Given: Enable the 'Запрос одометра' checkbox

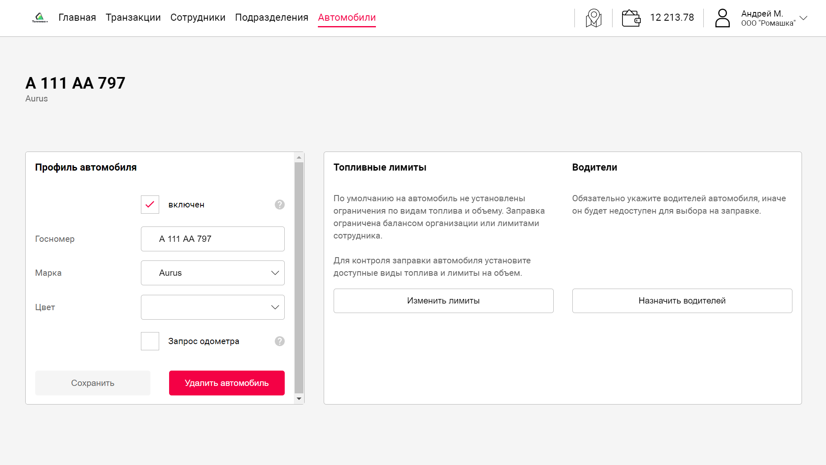Looking at the screenshot, I should click(150, 341).
